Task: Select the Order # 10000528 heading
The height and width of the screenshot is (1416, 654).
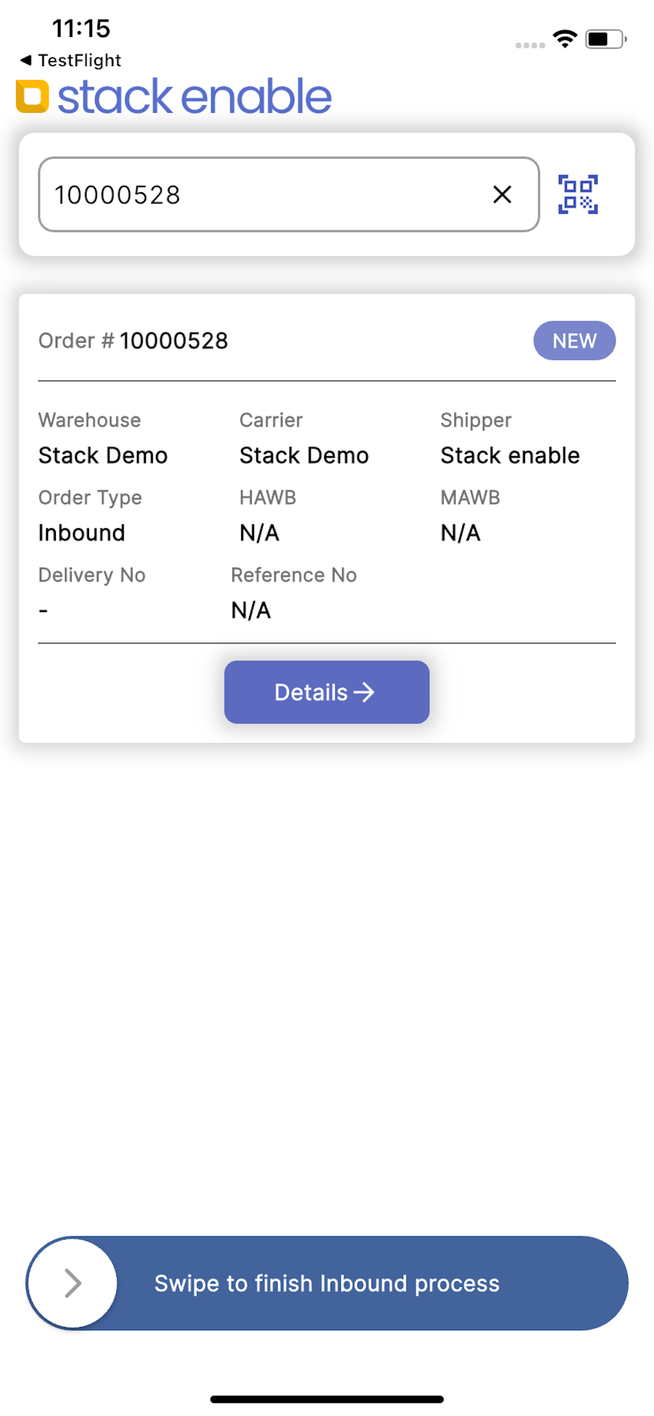Action: (133, 341)
